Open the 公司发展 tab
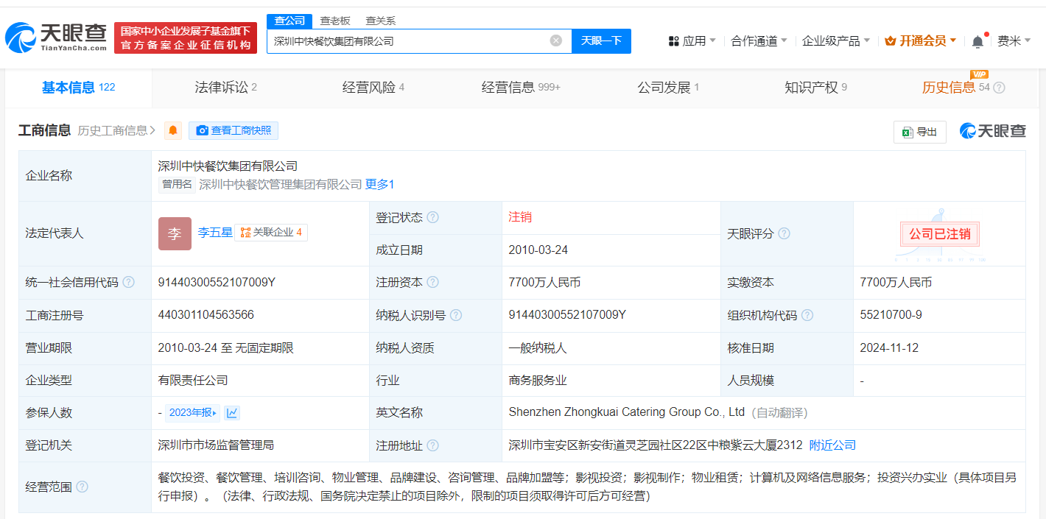1046x519 pixels. [668, 88]
